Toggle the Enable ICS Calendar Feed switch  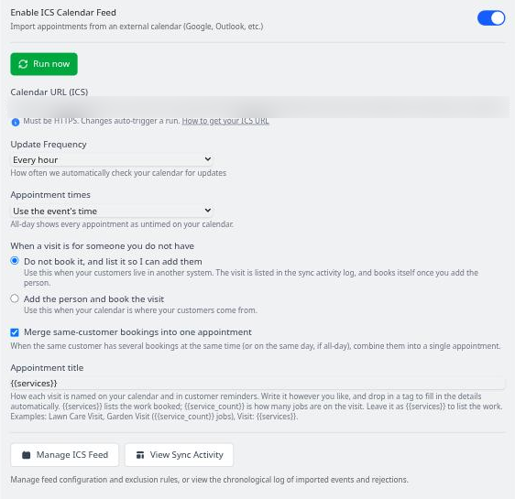[x=490, y=18]
